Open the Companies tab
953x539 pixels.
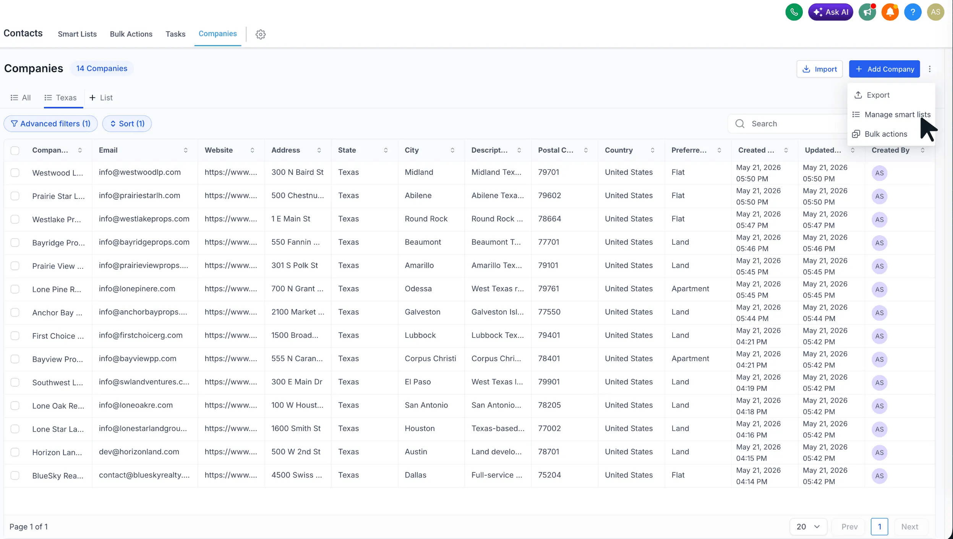coord(217,34)
